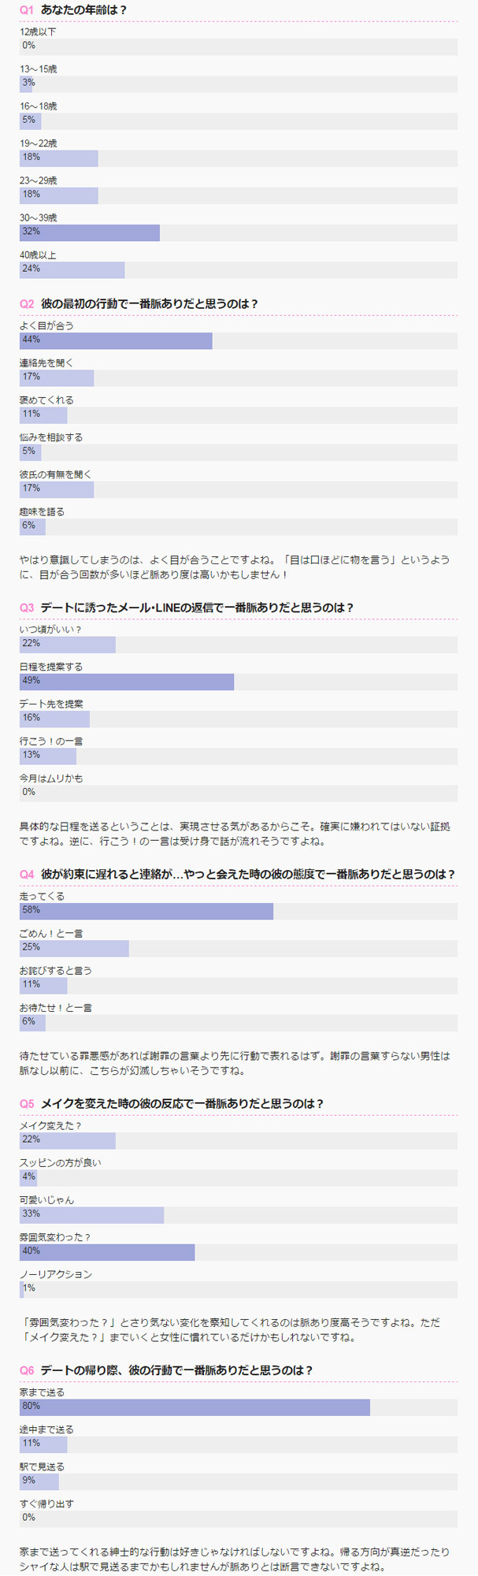Click the Q2 heading about 彼の最初の行動

(149, 303)
